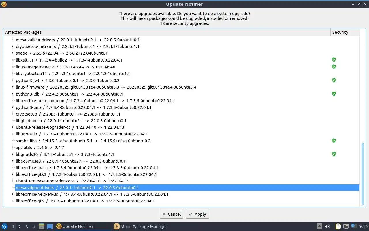Click security shield icon for samba-libs
The height and width of the screenshot is (231, 369).
[334, 141]
